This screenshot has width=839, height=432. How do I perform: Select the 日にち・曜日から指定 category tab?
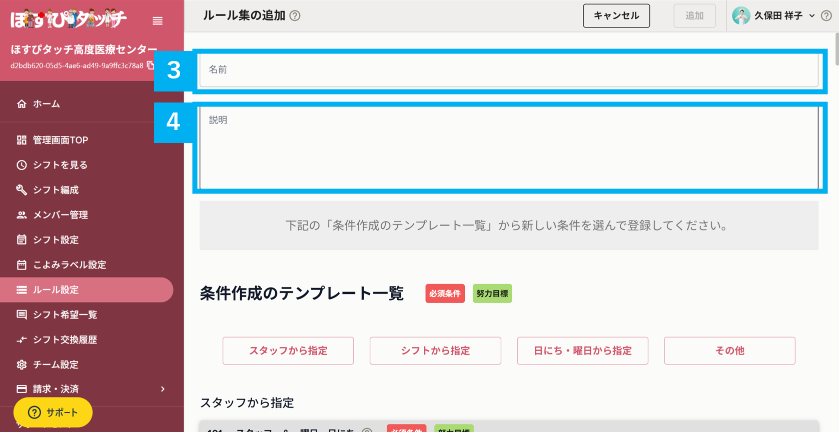(x=582, y=350)
